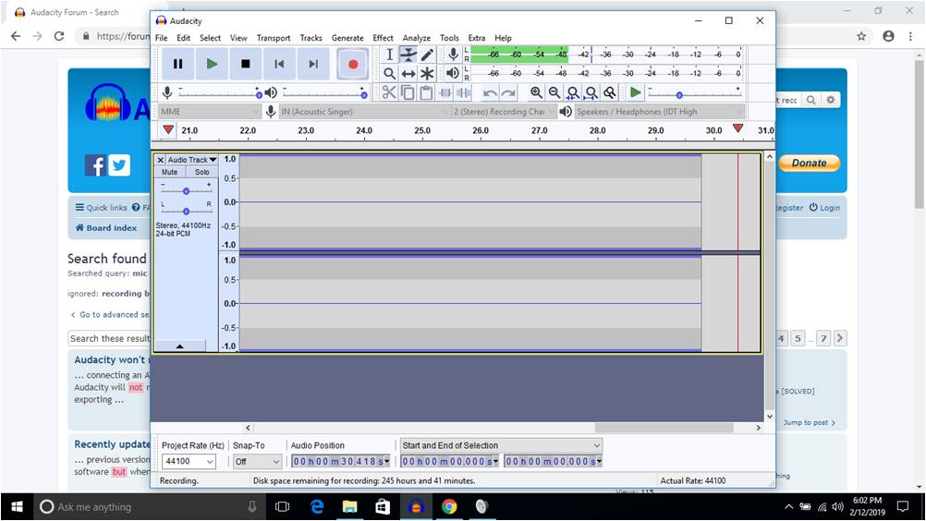Click the play-at-speed slider
The height and width of the screenshot is (521, 926).
pyautogui.click(x=695, y=92)
